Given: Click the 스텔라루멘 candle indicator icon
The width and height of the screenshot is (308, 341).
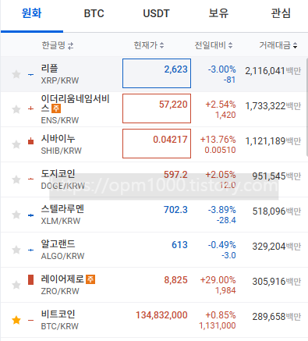Looking at the screenshot, I should point(30,215).
